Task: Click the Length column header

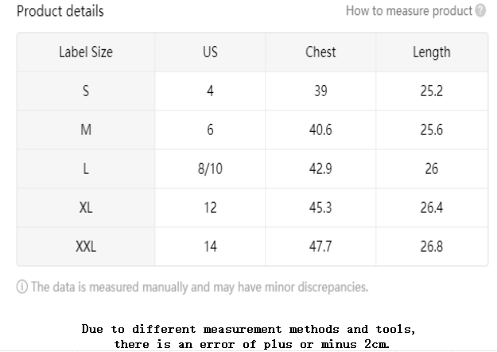Action: [432, 52]
